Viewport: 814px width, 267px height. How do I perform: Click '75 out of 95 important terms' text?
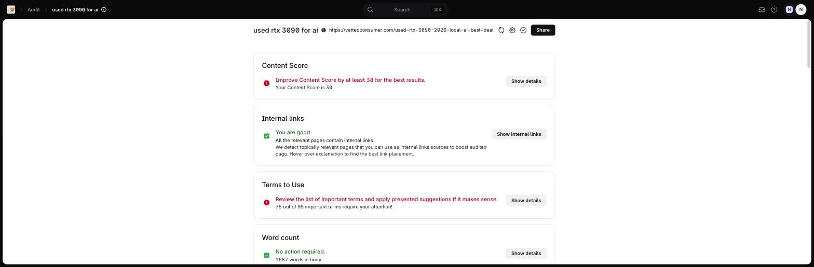tap(334, 207)
